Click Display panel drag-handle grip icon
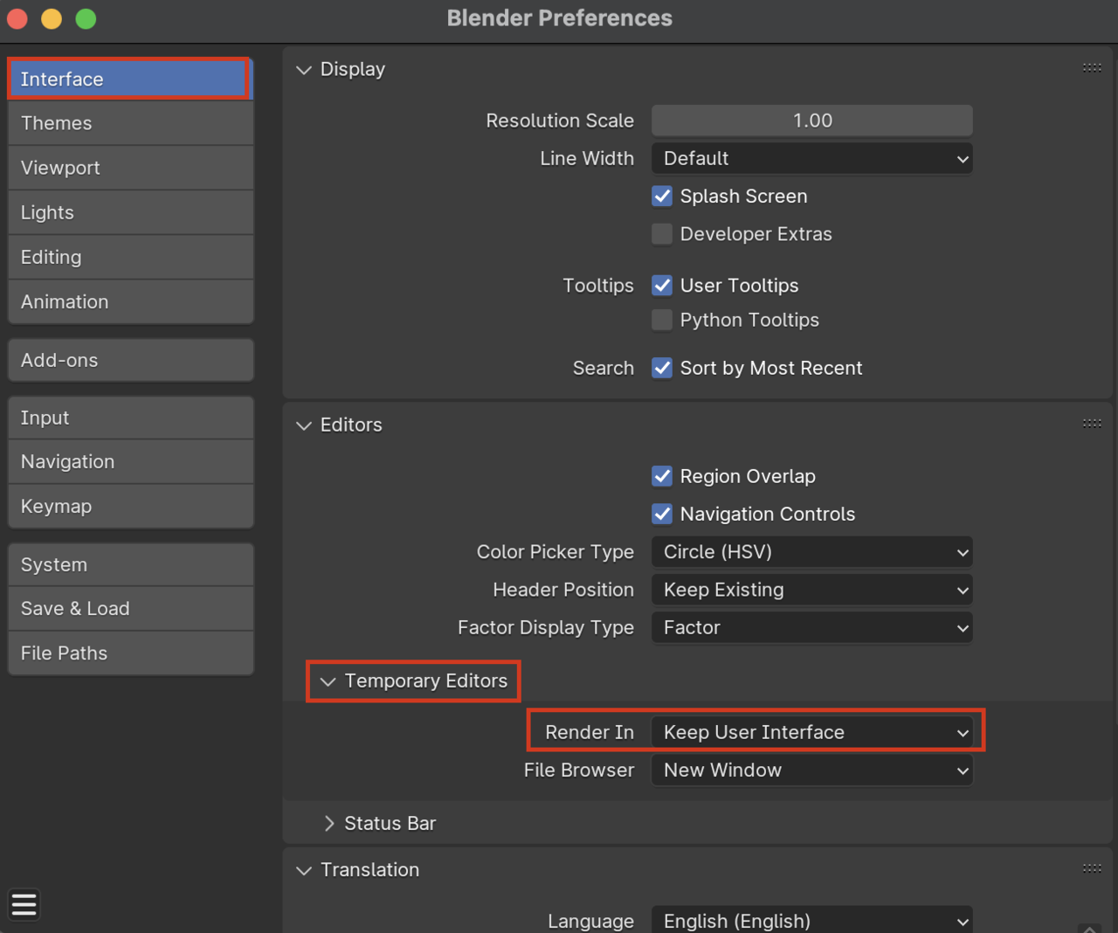 tap(1091, 67)
